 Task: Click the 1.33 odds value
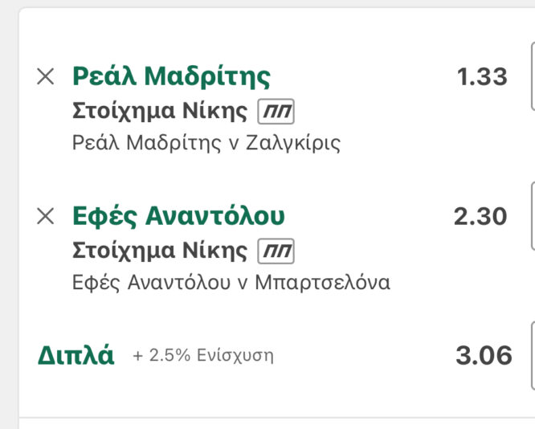(x=482, y=77)
